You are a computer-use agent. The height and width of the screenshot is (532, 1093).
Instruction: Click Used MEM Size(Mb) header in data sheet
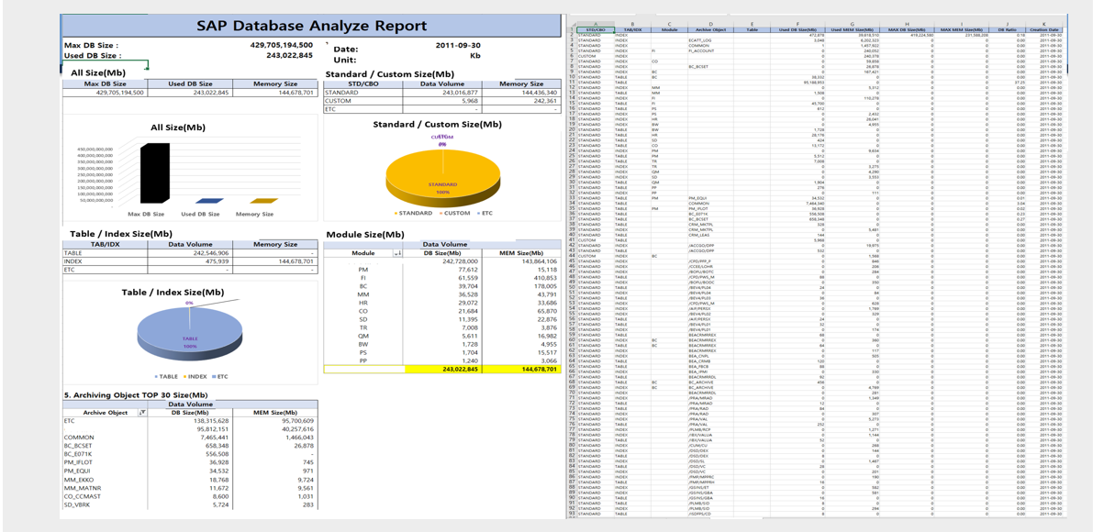[853, 30]
